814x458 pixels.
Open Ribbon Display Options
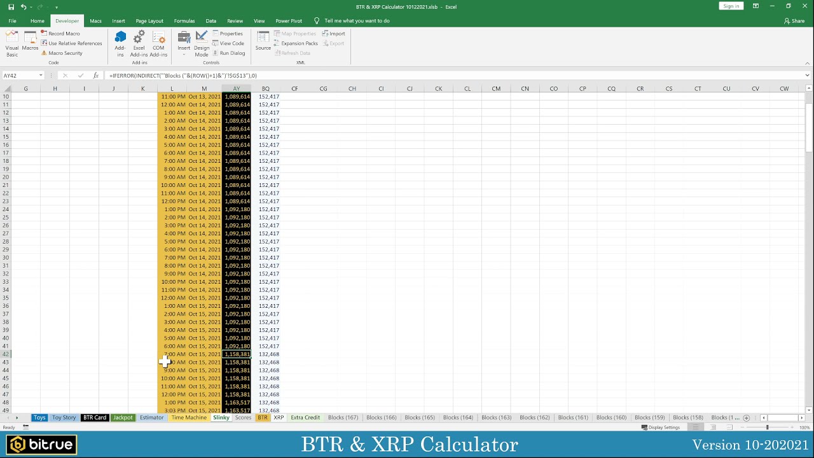755,6
